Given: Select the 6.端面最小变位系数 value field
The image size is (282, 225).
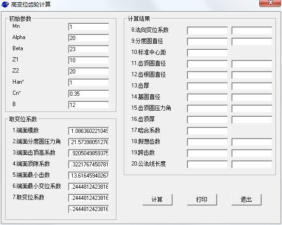Looking at the screenshot, I should 89,187.
